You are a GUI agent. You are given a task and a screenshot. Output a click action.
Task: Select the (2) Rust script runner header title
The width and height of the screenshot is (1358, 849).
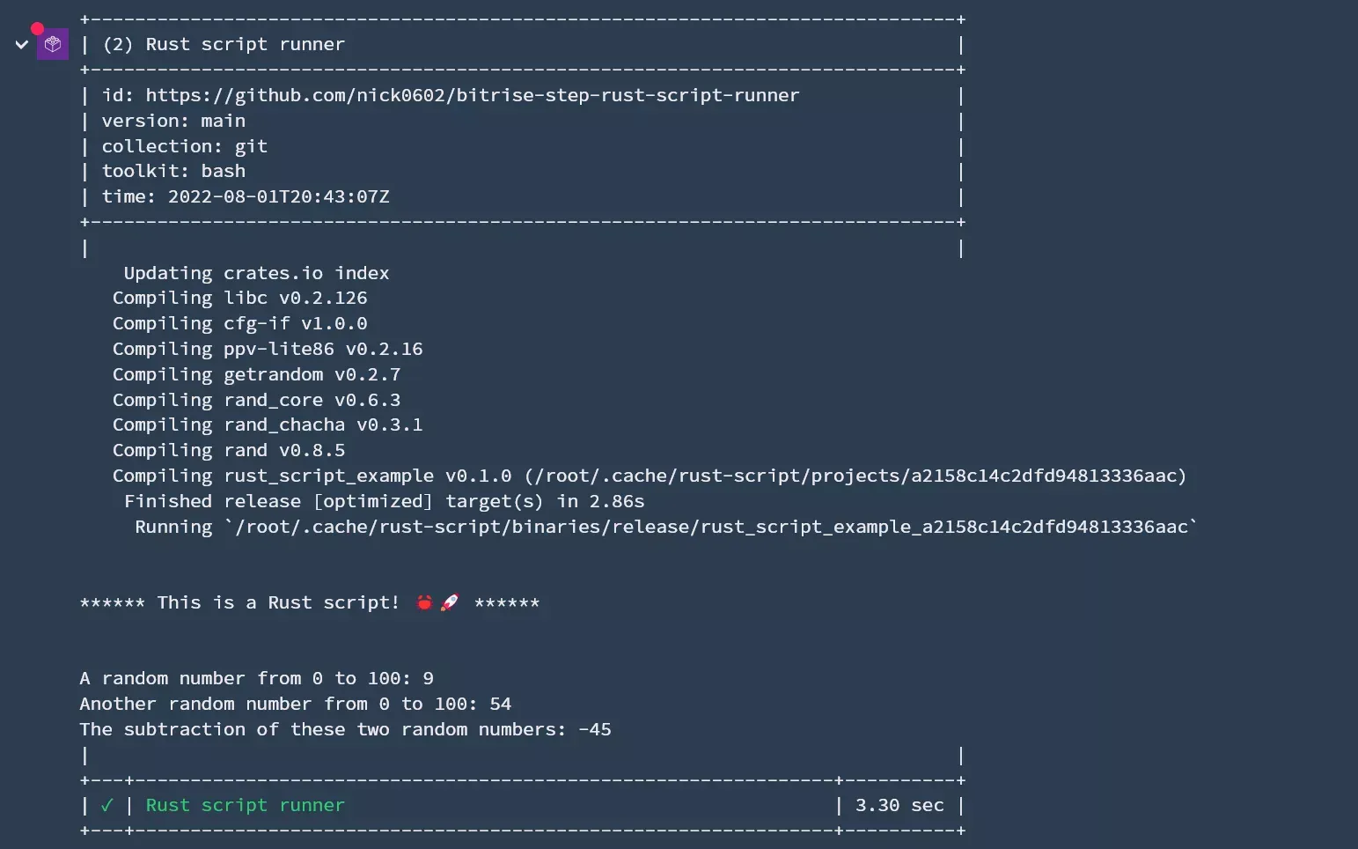point(224,44)
